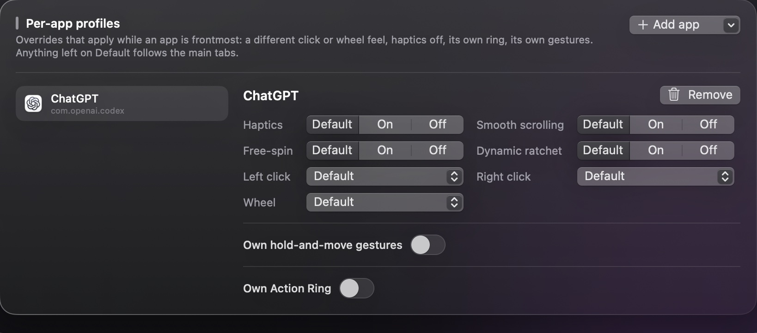Open the Add app dropdown chevron
757x333 pixels.
point(731,25)
